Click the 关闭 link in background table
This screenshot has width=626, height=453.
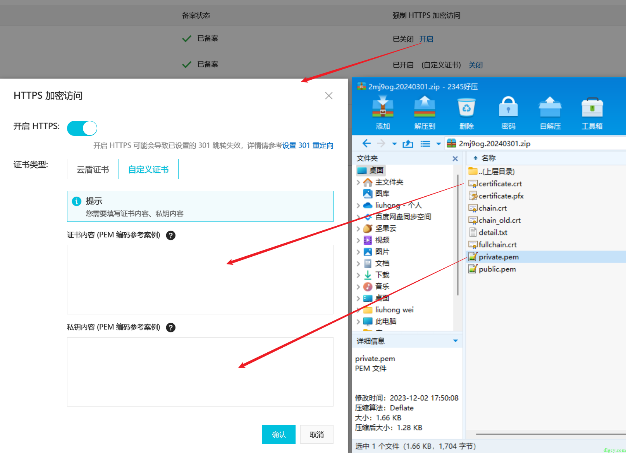[476, 65]
